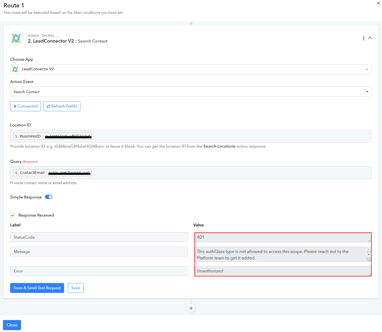Viewport: 382px width, 332px height.
Task: Open the Action Event dropdown
Action: click(191, 92)
